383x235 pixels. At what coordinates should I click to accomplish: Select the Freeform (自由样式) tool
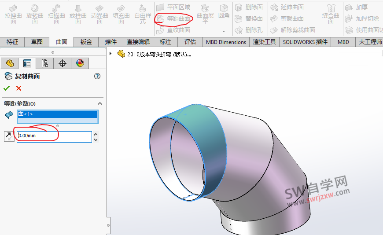143,15
